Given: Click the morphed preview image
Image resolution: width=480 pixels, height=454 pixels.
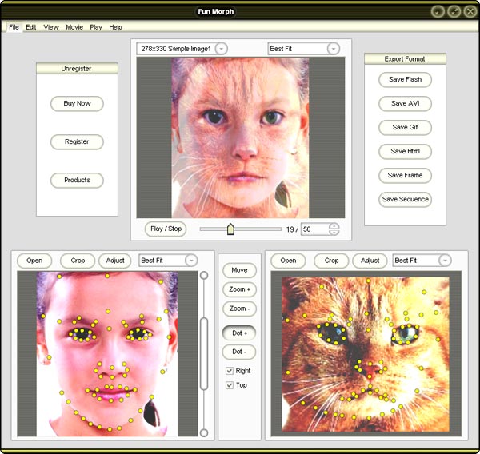Looking at the screenshot, I should click(x=240, y=137).
